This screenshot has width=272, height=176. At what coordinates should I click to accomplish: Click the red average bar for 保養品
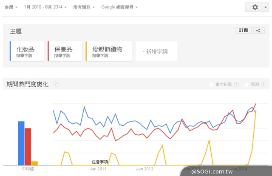[28, 146]
